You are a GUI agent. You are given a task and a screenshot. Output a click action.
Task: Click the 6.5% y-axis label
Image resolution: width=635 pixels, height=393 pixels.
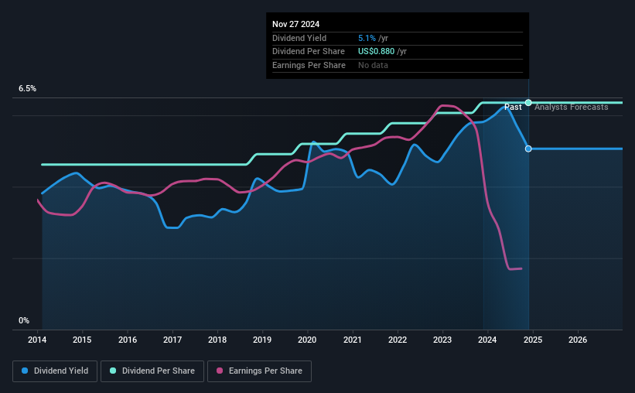click(28, 89)
